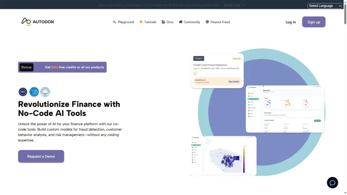
Task: Open the Tutorials menu item
Action: point(148,22)
